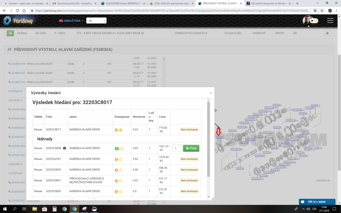Switch to the Gmail Doručená pošta tab
The image size is (341, 213).
coord(74,3)
